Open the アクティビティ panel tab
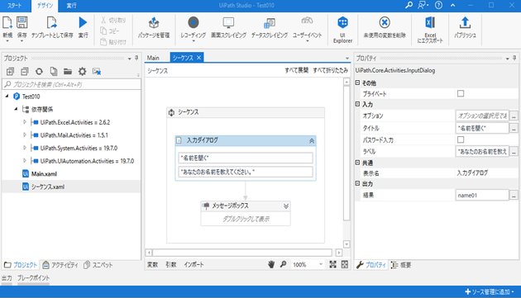521x298 pixels. pyautogui.click(x=60, y=265)
